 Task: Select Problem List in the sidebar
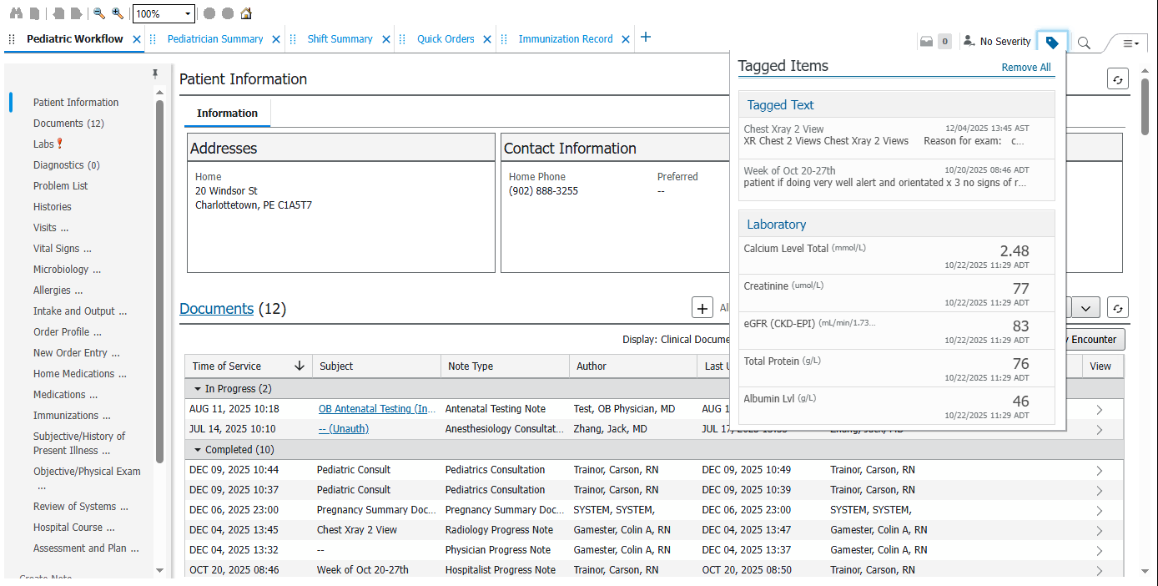60,186
